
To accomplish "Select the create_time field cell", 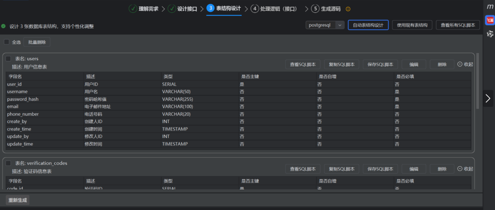I will click(45, 129).
